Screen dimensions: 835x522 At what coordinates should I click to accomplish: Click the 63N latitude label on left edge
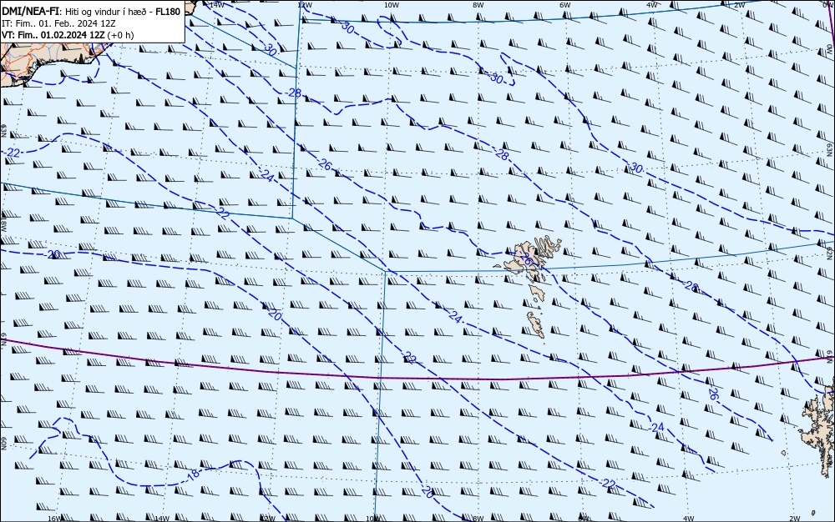pos(3,131)
